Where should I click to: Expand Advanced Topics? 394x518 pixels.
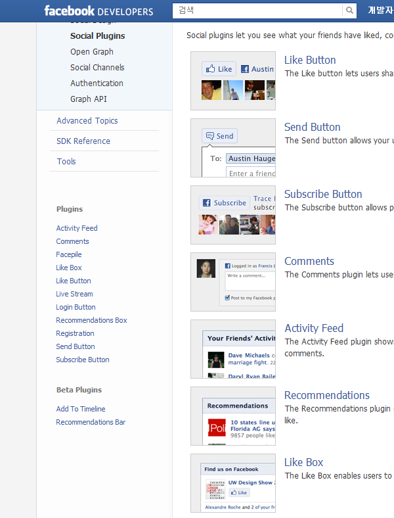(x=87, y=120)
